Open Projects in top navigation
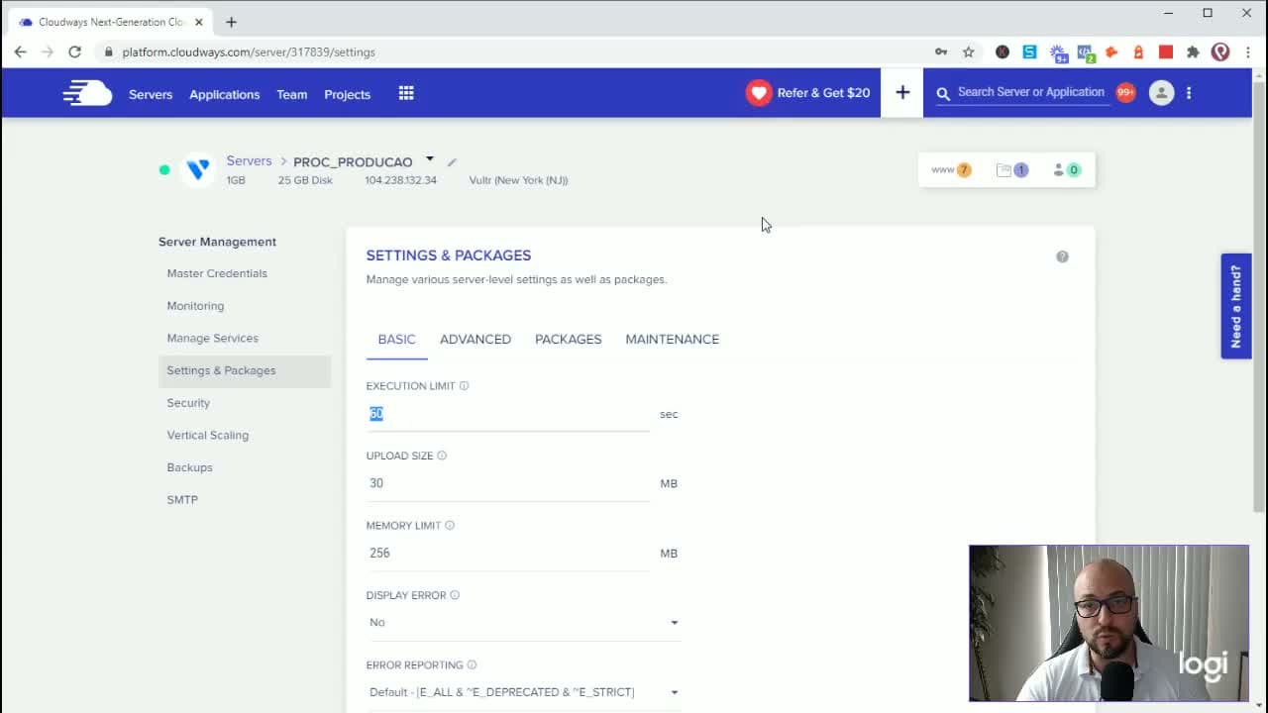 [348, 94]
